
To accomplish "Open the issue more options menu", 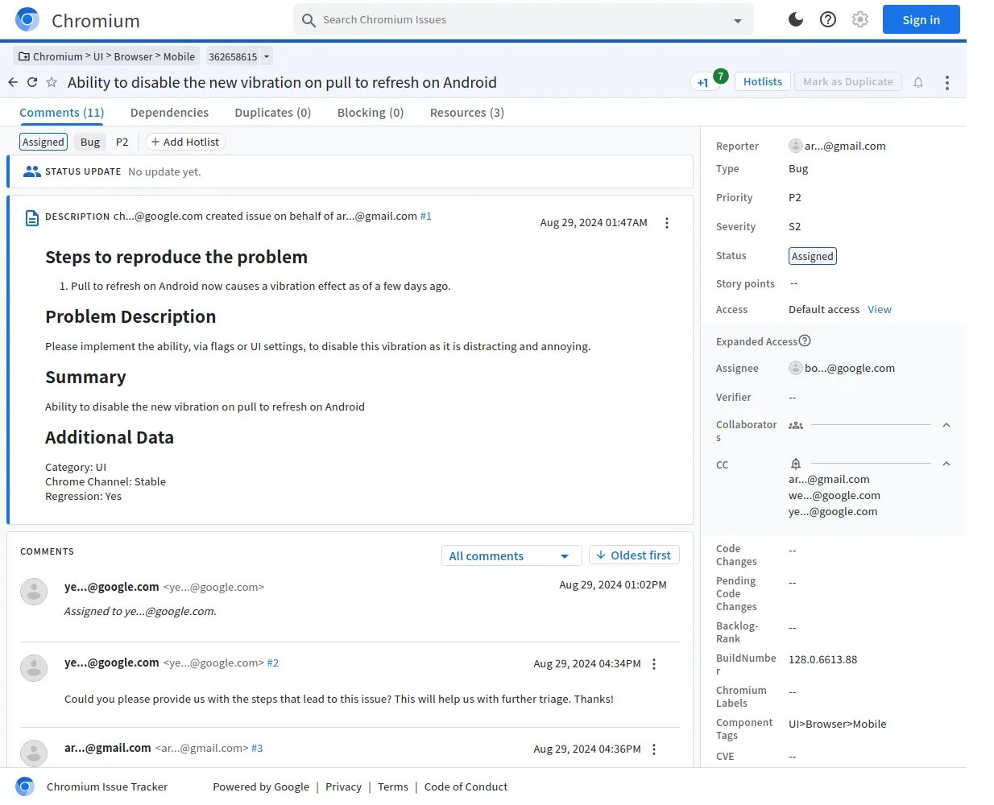I will click(x=947, y=82).
